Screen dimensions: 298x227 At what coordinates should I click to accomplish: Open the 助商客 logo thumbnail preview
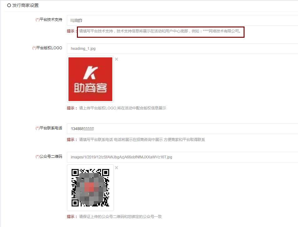click(90, 79)
